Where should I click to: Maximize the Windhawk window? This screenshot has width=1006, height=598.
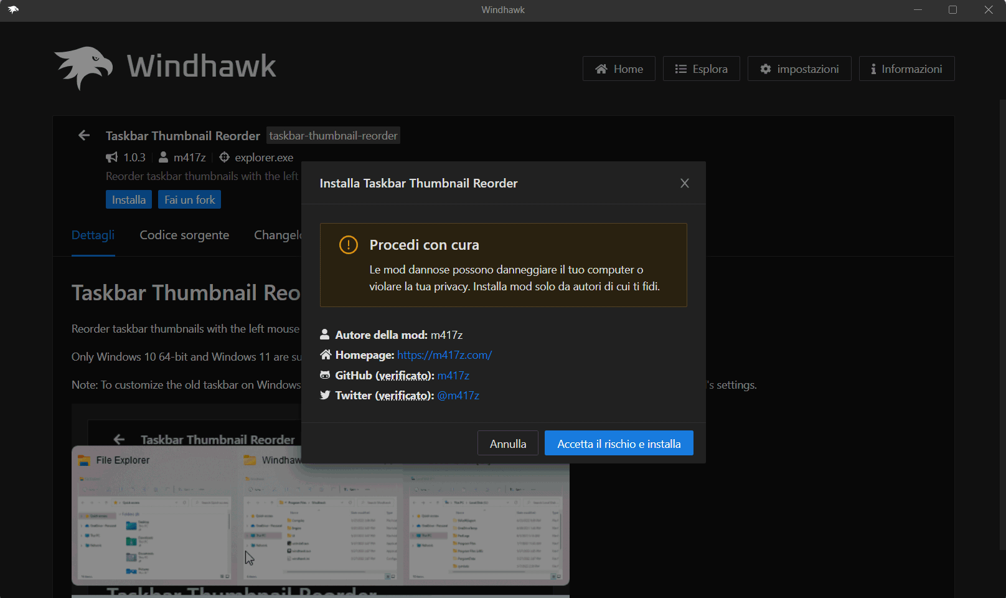pos(952,10)
